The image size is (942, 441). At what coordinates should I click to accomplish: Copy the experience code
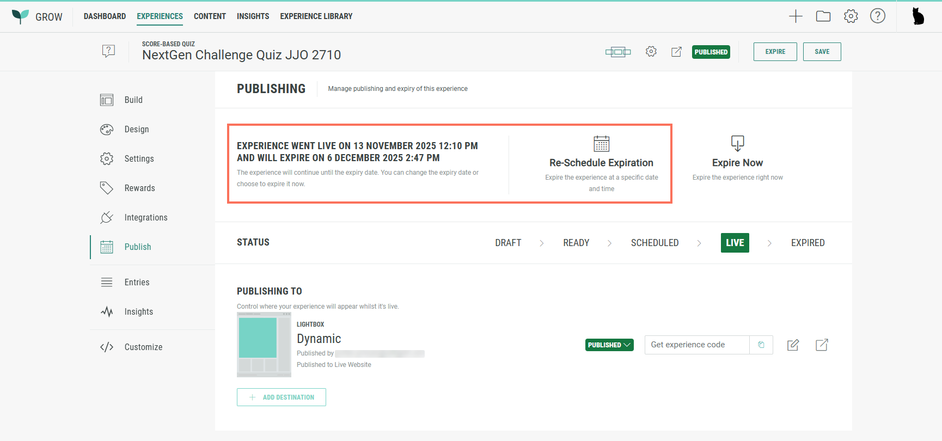(761, 345)
